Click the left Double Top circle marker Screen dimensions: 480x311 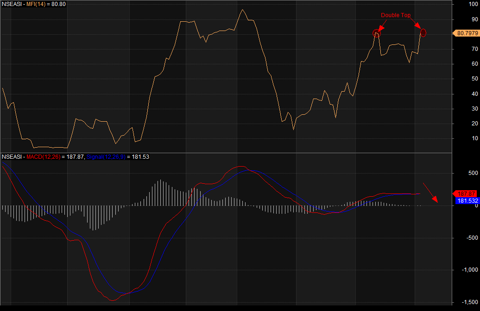coord(376,33)
